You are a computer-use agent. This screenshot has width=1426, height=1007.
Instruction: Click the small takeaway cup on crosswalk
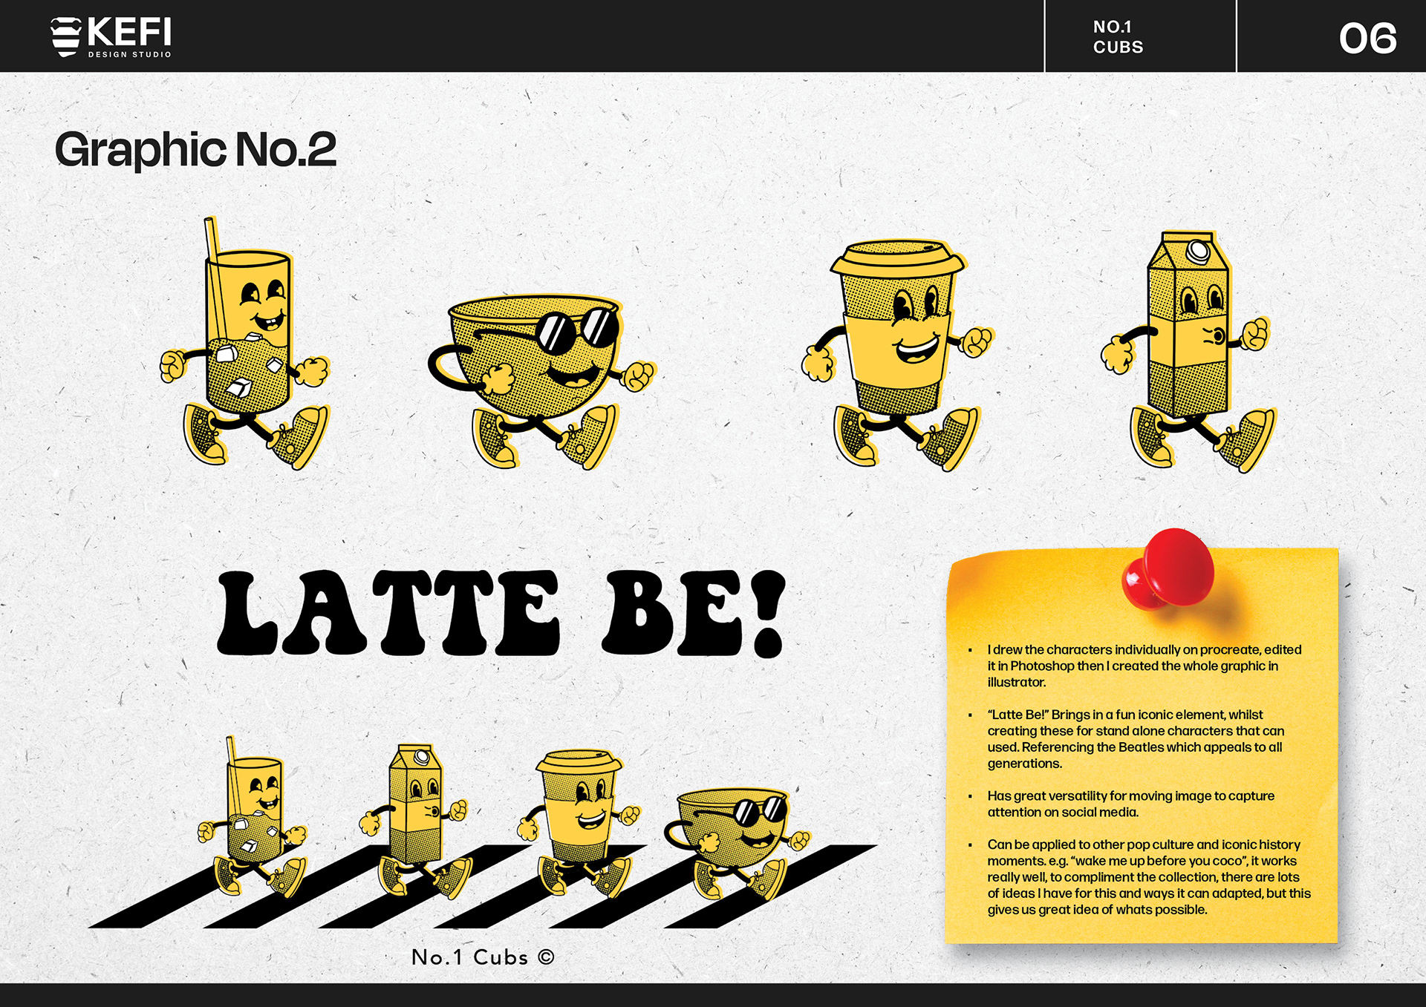tap(579, 824)
